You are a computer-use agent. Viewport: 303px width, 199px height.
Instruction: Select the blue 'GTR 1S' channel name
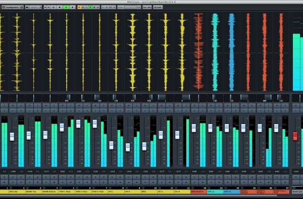[231, 191]
